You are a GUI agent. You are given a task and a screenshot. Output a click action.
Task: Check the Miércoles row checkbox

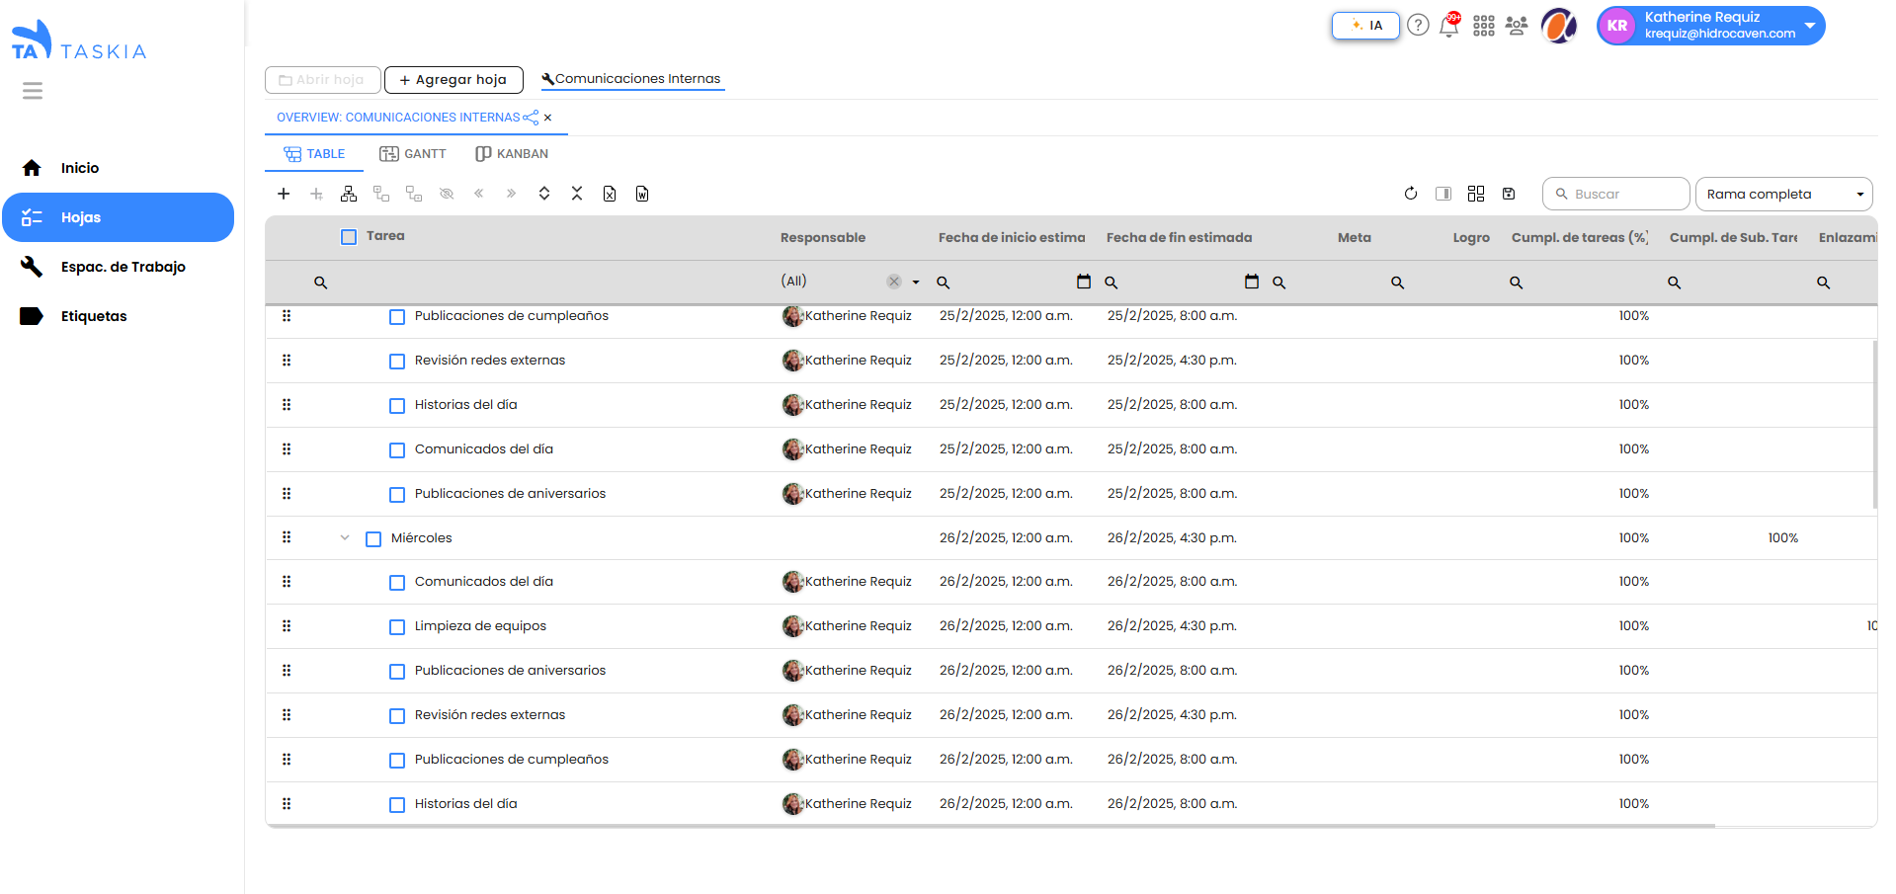pyautogui.click(x=373, y=539)
